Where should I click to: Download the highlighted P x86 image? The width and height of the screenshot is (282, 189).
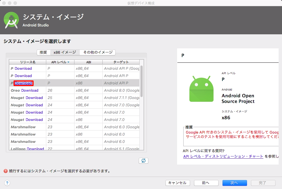pos(23,83)
